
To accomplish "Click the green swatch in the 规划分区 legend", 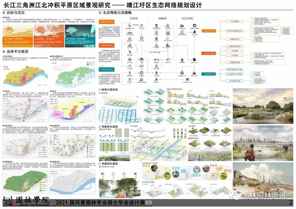I will 52,101.
